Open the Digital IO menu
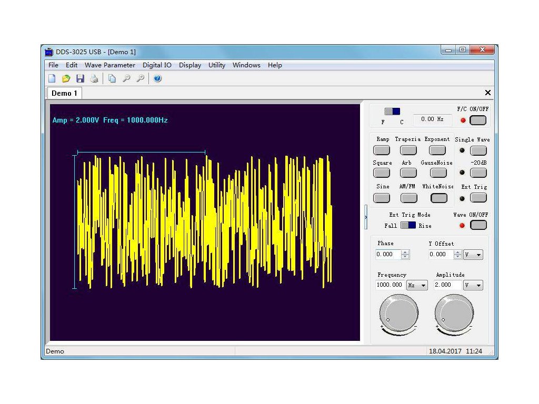 pyautogui.click(x=157, y=65)
